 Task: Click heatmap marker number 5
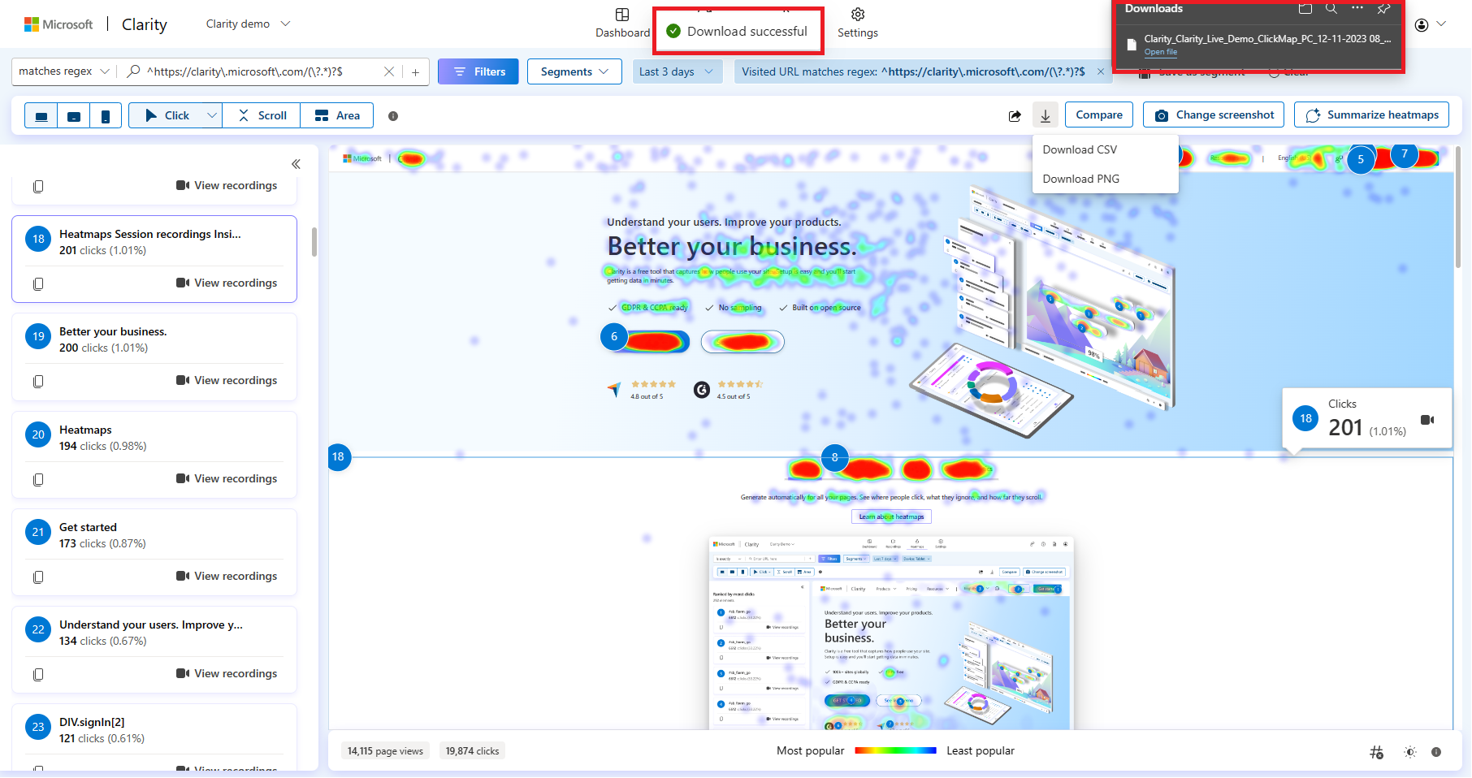1361,160
